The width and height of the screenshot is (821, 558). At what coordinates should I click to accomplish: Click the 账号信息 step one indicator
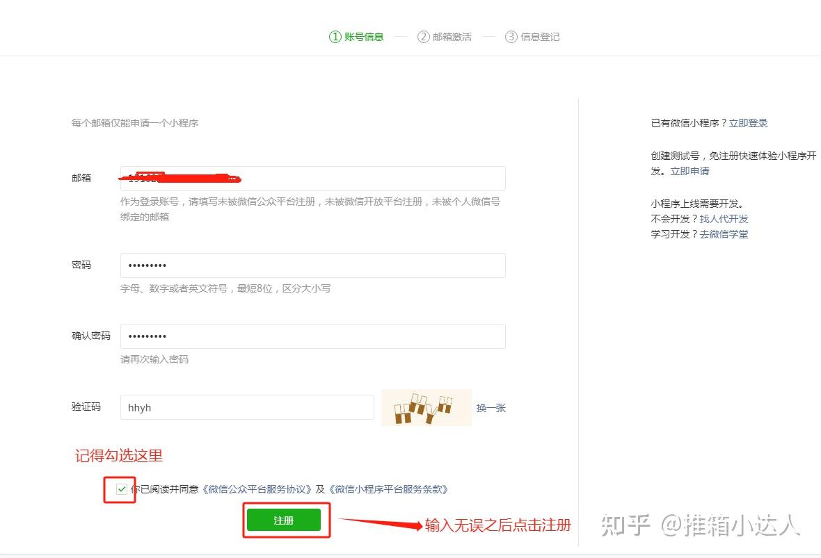pos(356,37)
